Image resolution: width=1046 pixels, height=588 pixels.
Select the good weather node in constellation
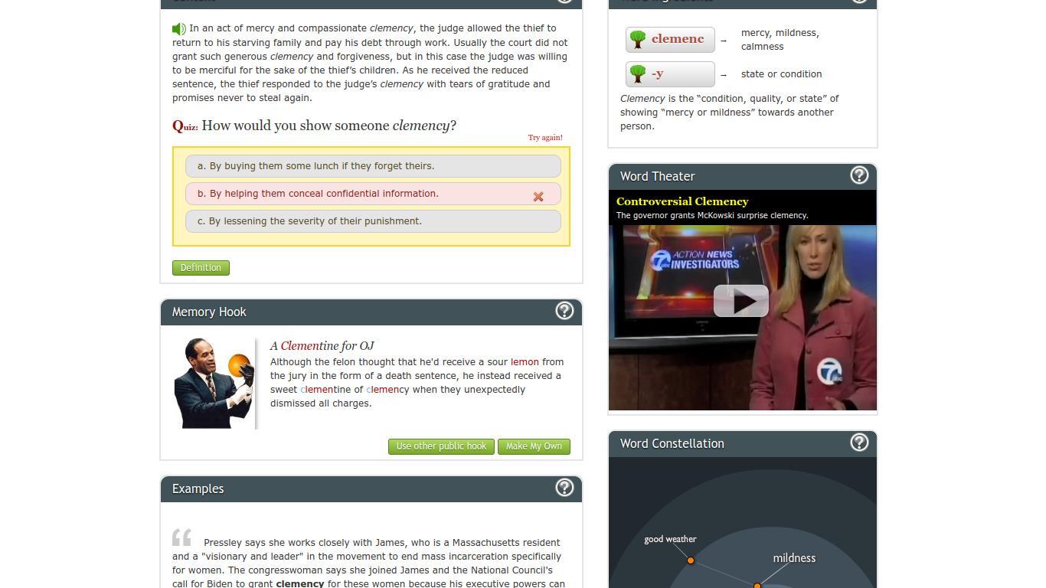[691, 560]
